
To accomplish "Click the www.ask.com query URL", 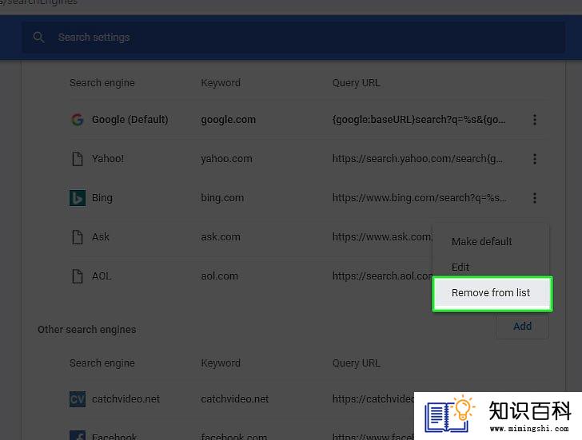I will click(x=382, y=237).
